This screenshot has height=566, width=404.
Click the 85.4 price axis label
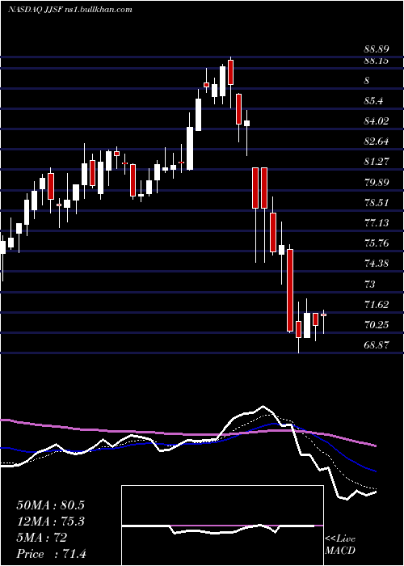373,101
